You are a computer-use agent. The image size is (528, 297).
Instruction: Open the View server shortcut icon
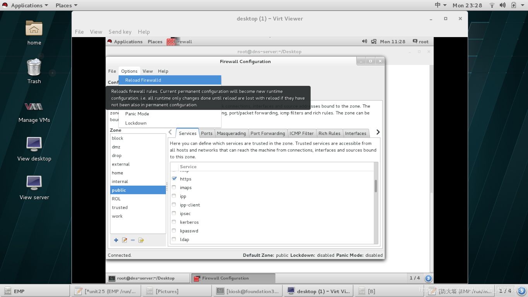pyautogui.click(x=34, y=183)
